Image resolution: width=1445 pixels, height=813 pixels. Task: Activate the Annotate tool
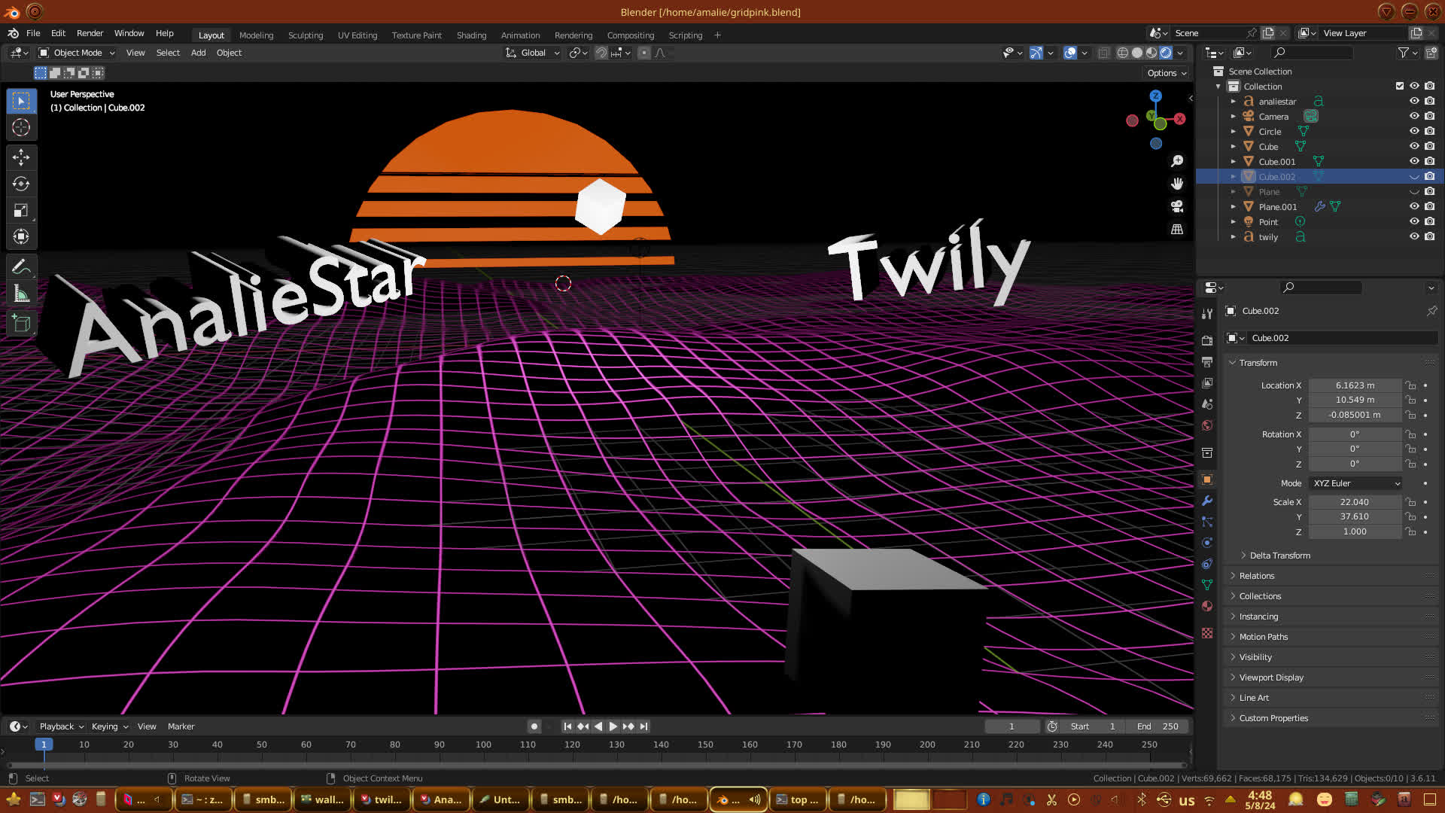pyautogui.click(x=21, y=266)
